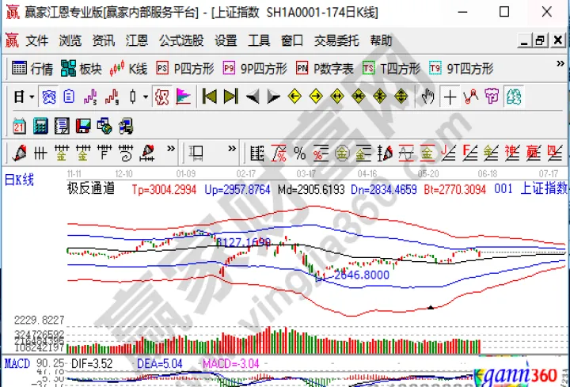Open the 文件 menu

36,40
